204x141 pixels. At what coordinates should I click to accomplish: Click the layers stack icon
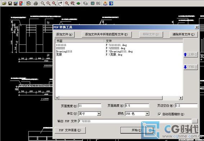coord(85,3)
